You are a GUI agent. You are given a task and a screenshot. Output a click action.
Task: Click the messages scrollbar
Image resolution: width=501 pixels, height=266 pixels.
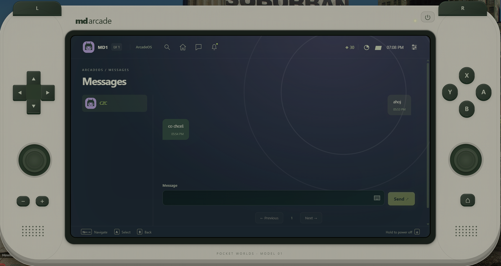click(428, 135)
